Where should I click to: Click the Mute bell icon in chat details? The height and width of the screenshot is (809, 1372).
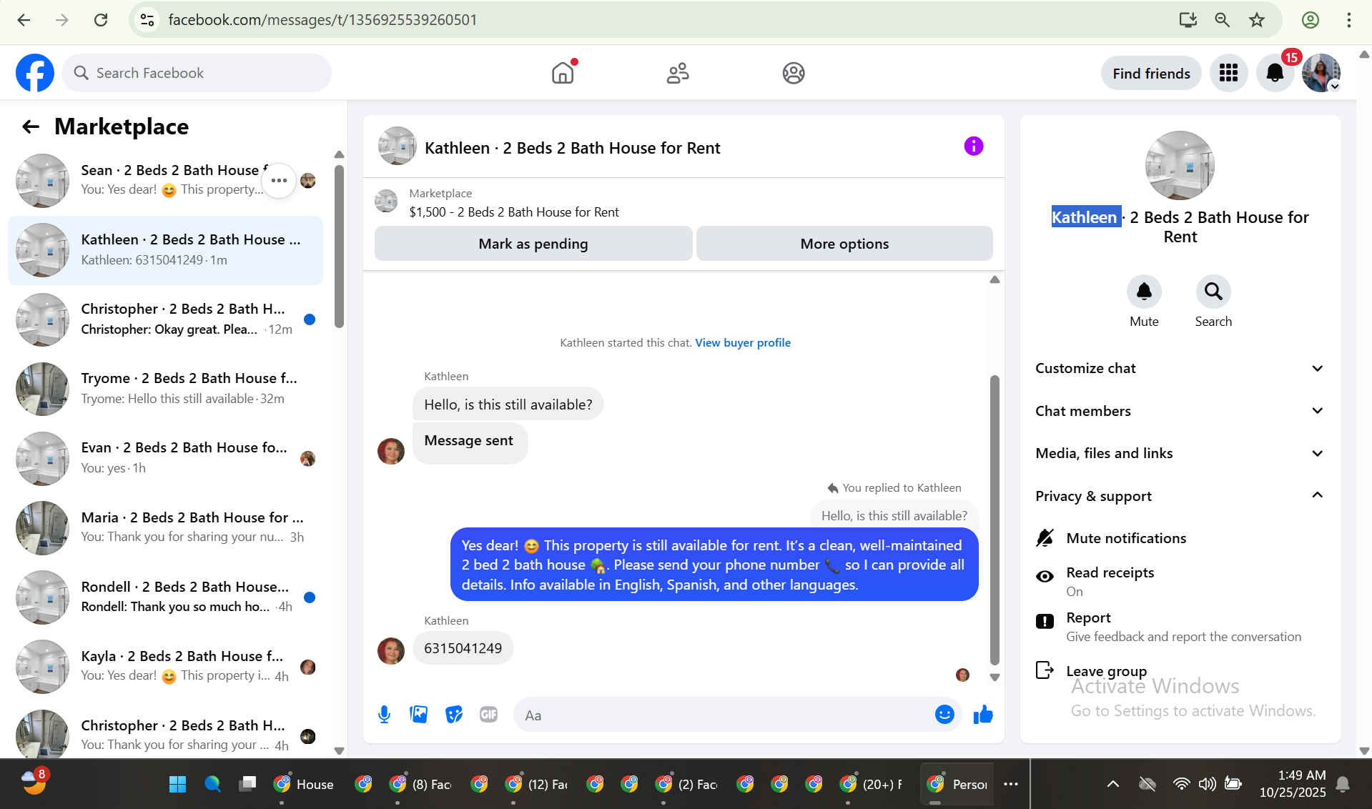click(1144, 292)
